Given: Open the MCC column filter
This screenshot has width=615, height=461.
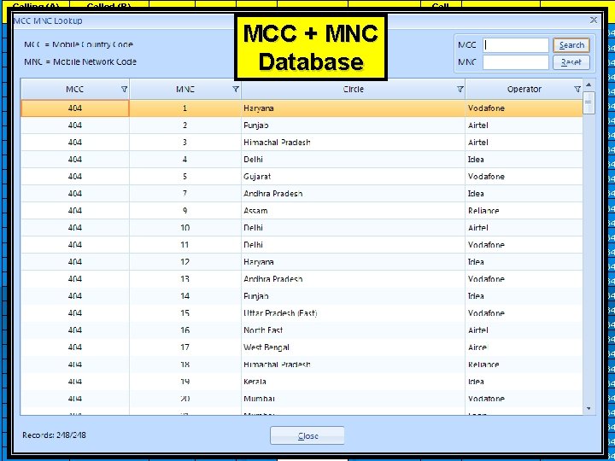Looking at the screenshot, I should coord(125,90).
